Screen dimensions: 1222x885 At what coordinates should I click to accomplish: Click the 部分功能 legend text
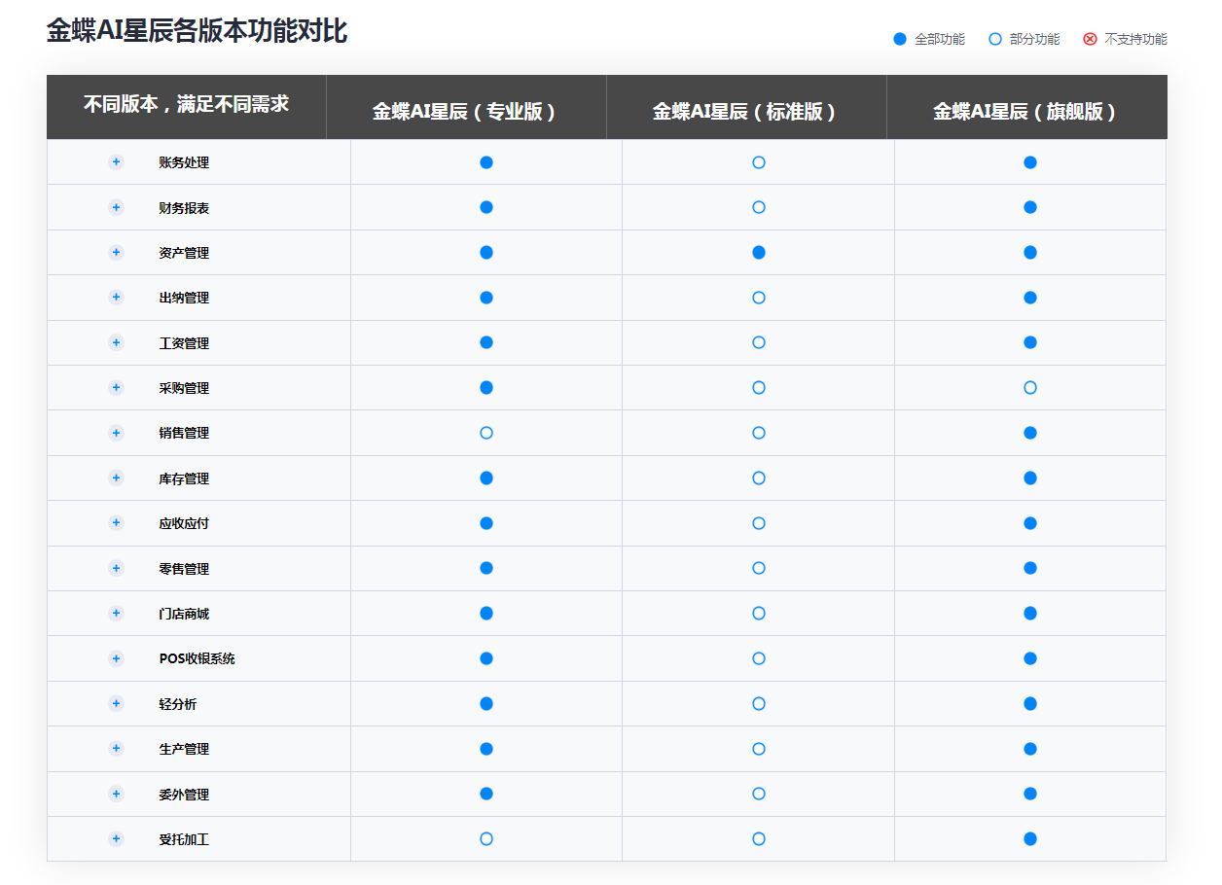tap(1035, 39)
